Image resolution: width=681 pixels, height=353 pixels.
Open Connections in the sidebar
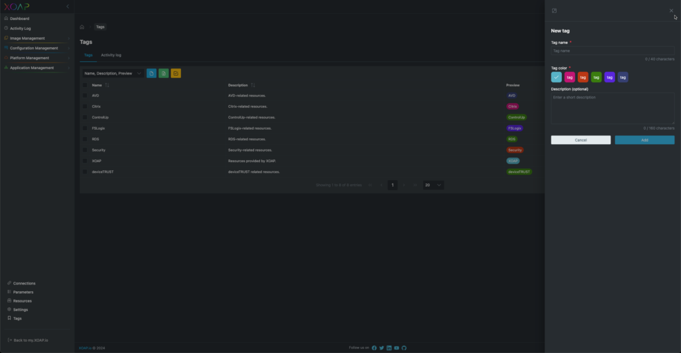(24, 283)
